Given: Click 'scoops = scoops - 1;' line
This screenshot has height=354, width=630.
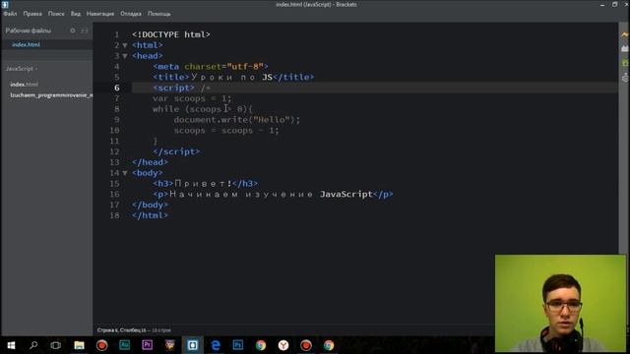Looking at the screenshot, I should tap(226, 131).
